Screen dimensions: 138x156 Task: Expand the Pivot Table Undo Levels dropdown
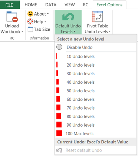tap(109, 31)
